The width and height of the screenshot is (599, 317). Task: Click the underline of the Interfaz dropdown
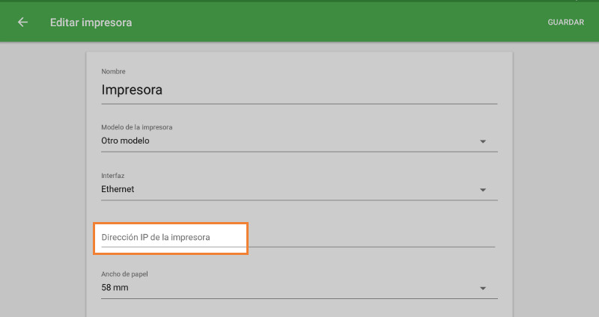(299, 200)
